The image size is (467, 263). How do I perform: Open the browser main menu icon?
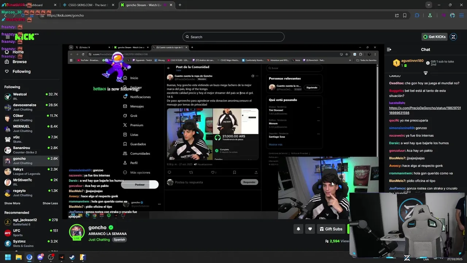461,15
